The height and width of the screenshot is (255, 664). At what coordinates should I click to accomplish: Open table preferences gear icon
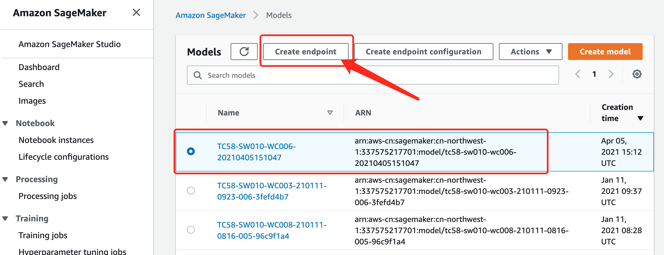[637, 74]
